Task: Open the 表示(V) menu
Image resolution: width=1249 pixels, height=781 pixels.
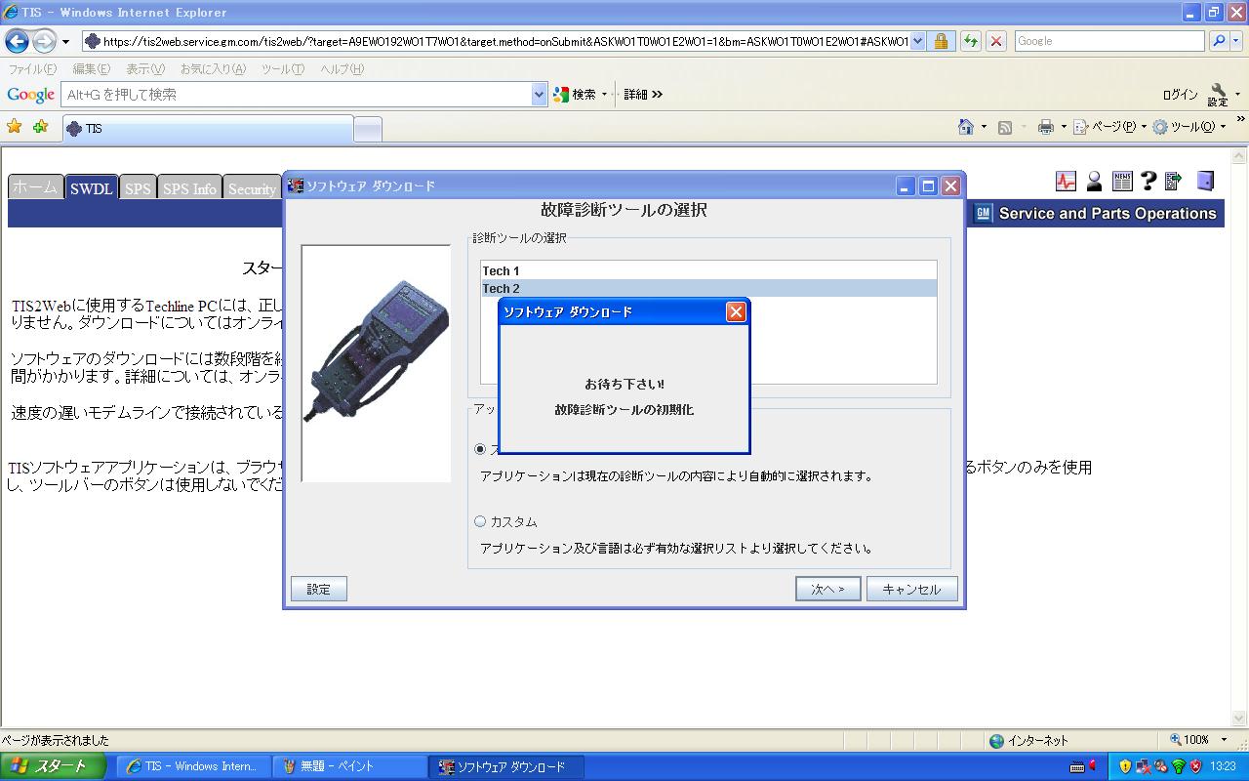Action: (x=145, y=69)
